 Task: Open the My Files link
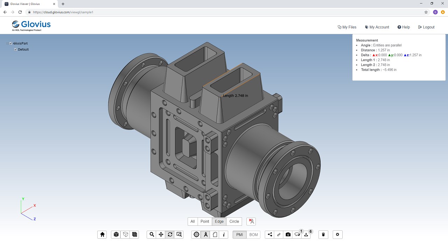pyautogui.click(x=347, y=27)
